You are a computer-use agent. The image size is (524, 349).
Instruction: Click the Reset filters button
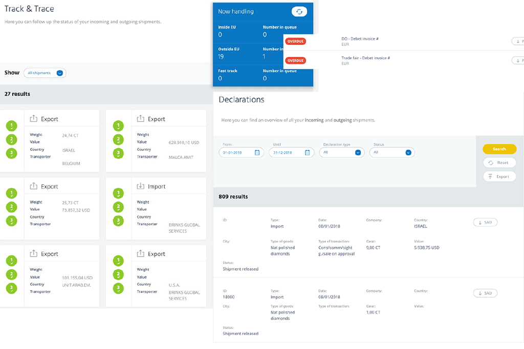click(x=499, y=162)
